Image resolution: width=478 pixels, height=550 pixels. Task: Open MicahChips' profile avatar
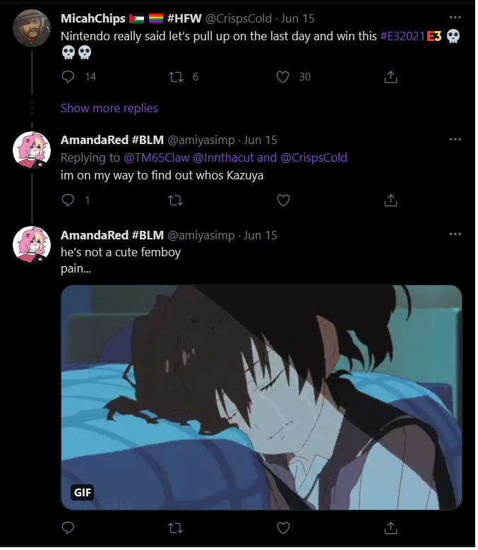pyautogui.click(x=32, y=28)
